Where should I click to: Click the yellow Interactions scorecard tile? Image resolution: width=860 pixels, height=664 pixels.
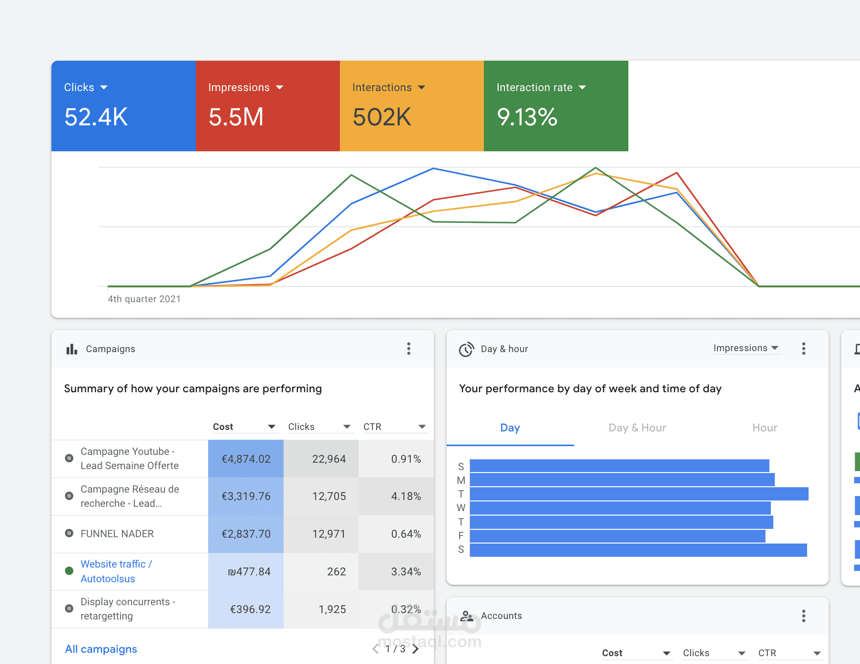click(x=412, y=106)
